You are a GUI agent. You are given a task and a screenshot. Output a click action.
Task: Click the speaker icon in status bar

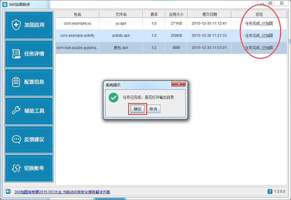pos(8,191)
